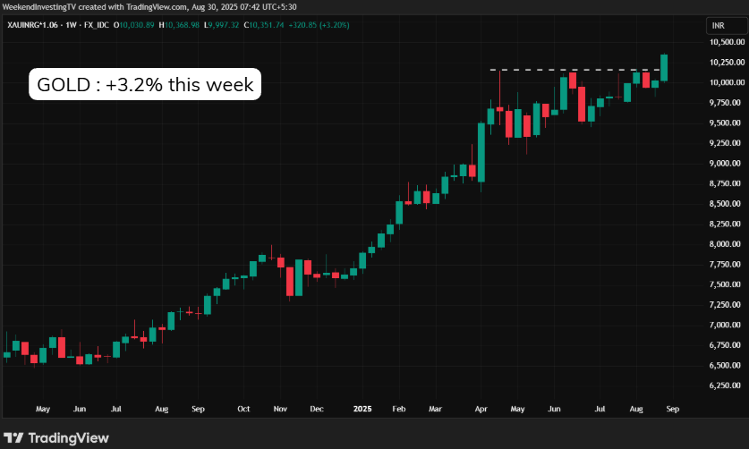Click the 10,250.00 price axis label

(727, 62)
